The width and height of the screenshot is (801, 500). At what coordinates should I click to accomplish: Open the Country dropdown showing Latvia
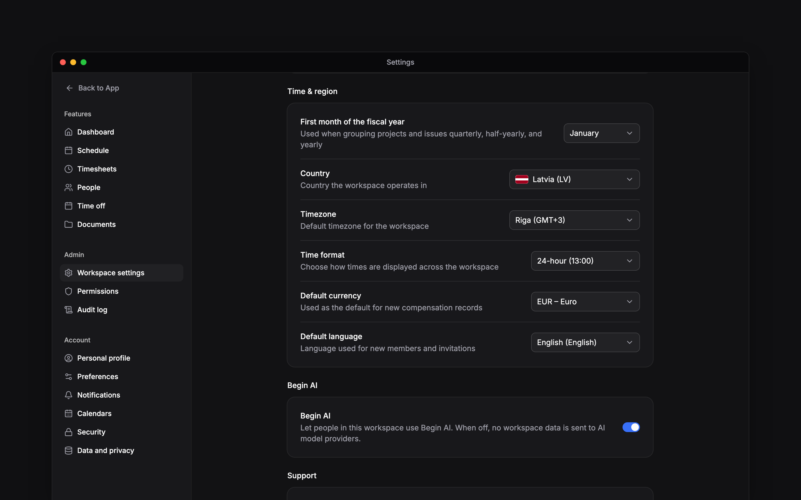pyautogui.click(x=574, y=179)
